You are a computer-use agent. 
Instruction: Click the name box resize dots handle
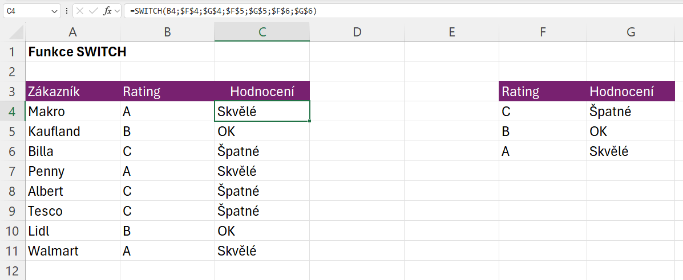point(67,11)
